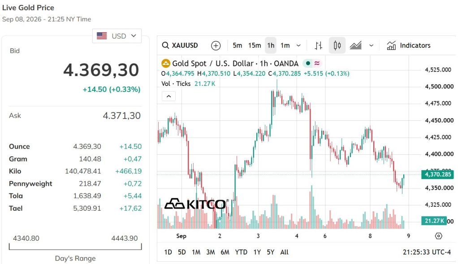The height and width of the screenshot is (264, 458).
Task: Choose the YTD date range
Action: 241,252
